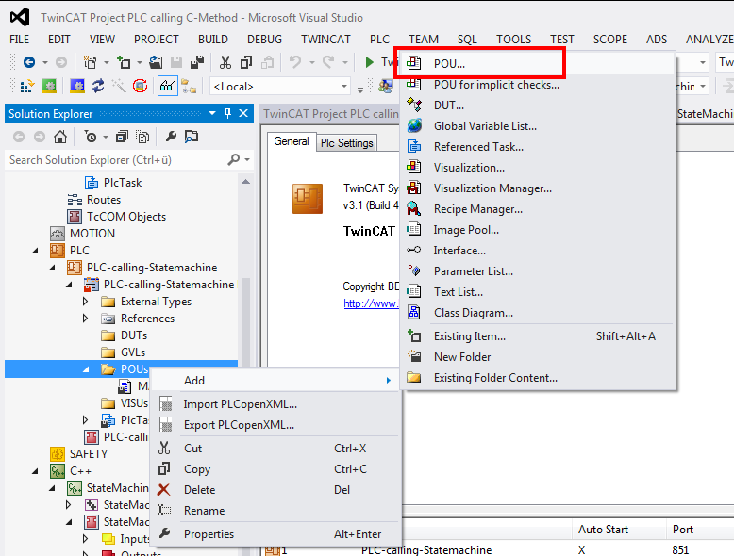
Task: Click the Class Diagram icon in submenu
Action: (x=414, y=312)
